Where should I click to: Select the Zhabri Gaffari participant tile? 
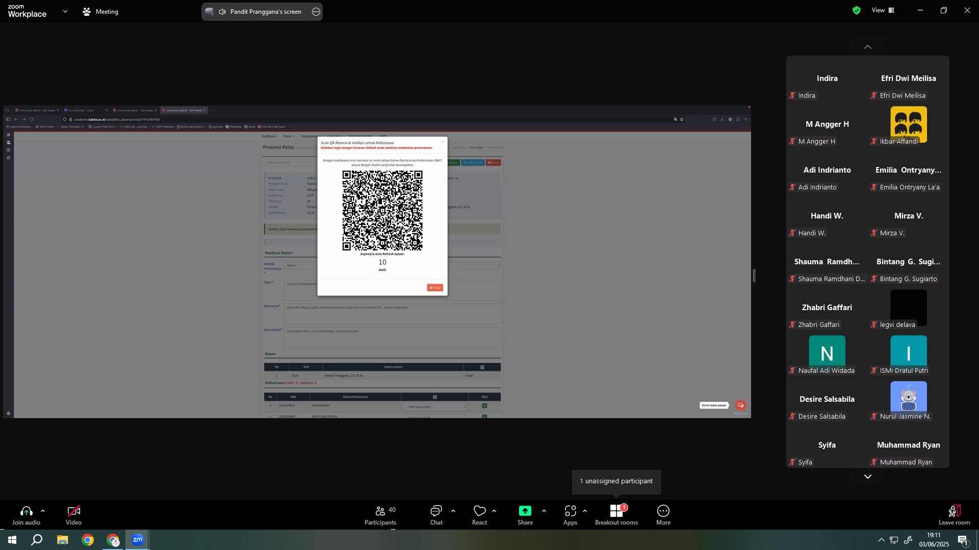[x=827, y=308]
